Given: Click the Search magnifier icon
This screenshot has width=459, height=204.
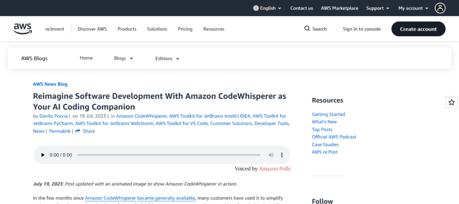Looking at the screenshot, I should pos(307,28).
